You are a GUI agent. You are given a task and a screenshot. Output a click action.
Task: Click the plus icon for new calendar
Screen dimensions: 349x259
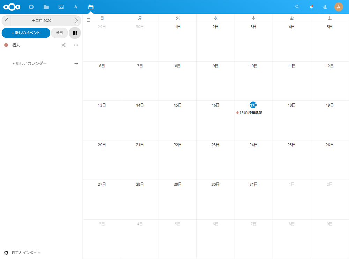click(x=76, y=64)
